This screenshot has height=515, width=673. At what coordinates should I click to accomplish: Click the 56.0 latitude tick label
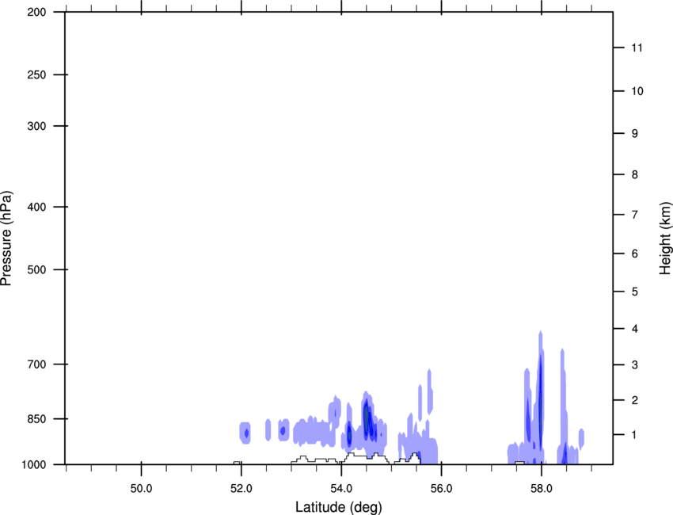point(442,489)
